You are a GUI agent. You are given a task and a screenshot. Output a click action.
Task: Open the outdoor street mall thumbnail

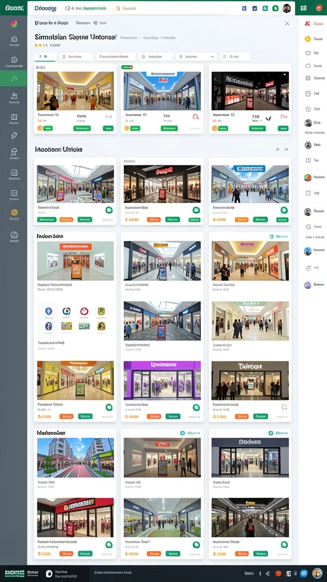pos(76,458)
